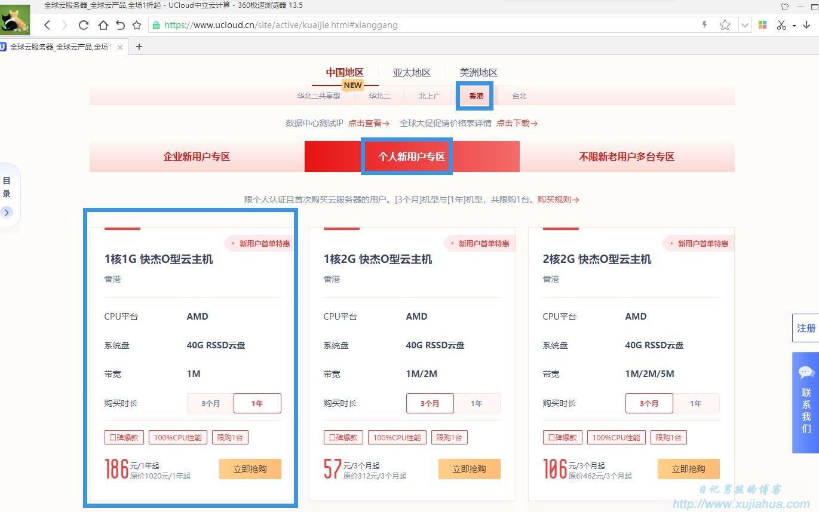
Task: Choose 1年 for 1核2G host
Action: [476, 404]
